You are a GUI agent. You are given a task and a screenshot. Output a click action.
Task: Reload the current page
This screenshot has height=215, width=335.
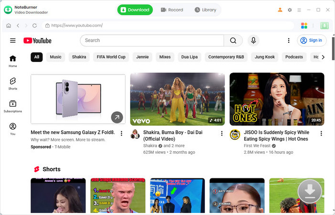34,26
